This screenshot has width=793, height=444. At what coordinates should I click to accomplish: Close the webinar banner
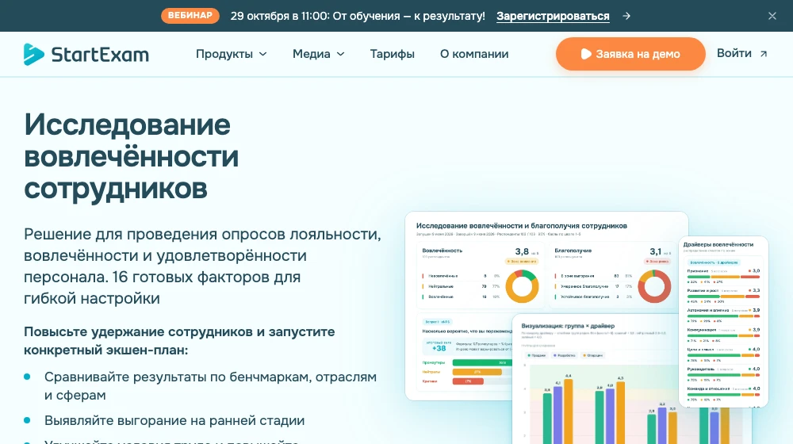(772, 16)
